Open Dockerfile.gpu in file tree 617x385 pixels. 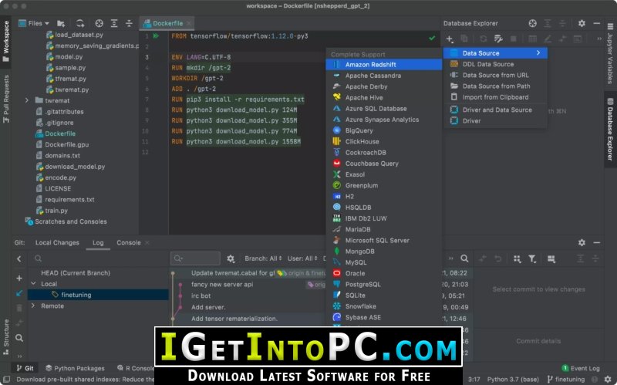click(66, 144)
